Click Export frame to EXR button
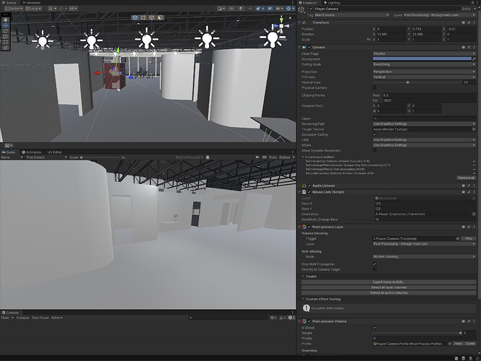 click(x=389, y=282)
